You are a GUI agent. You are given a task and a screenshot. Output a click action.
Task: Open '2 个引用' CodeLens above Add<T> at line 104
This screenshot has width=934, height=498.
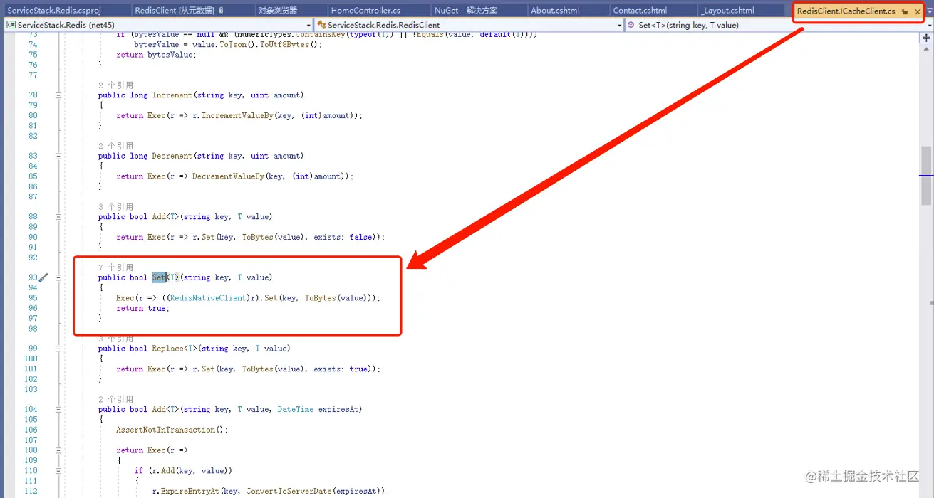pos(115,400)
